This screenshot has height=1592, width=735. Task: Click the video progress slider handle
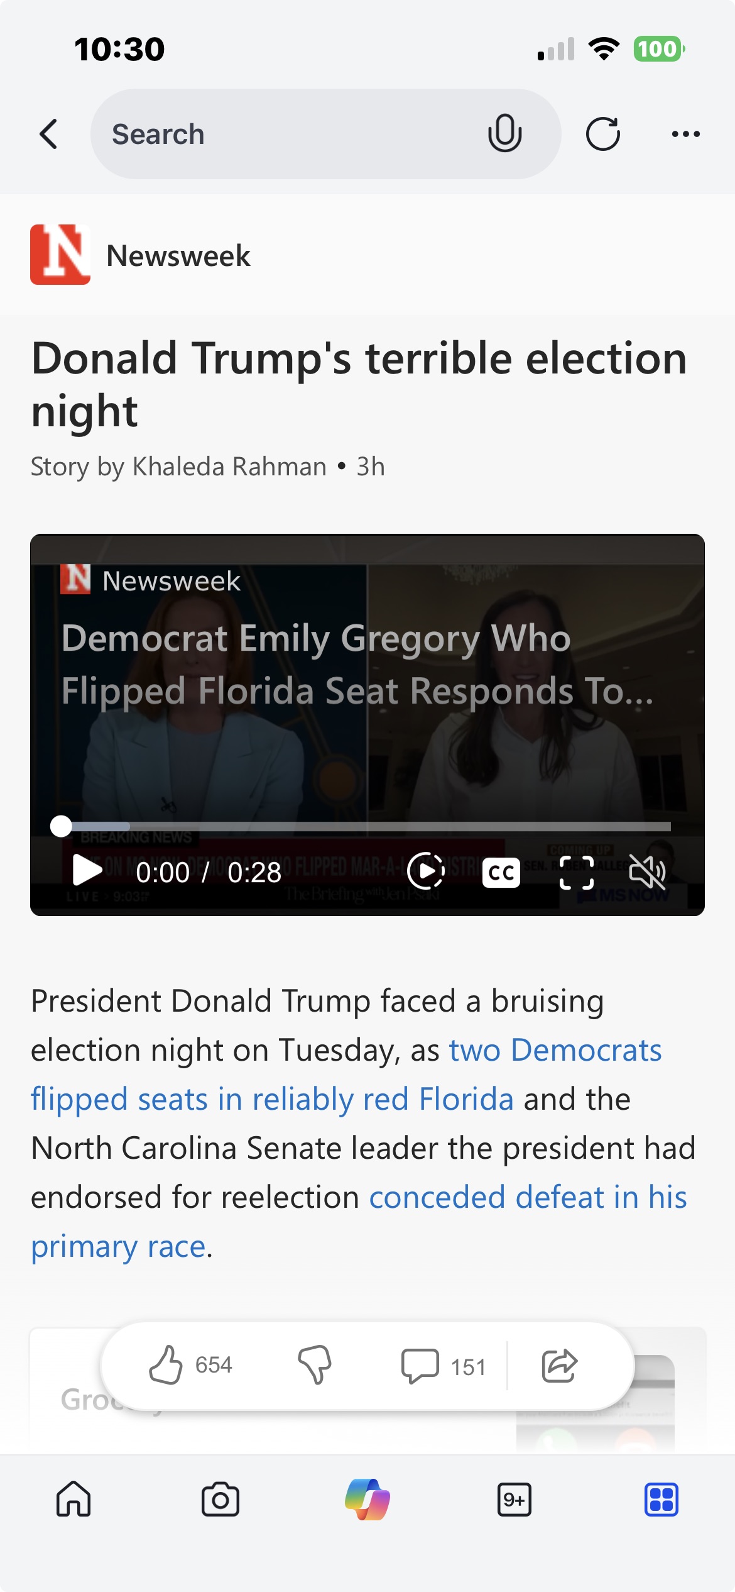(x=61, y=826)
